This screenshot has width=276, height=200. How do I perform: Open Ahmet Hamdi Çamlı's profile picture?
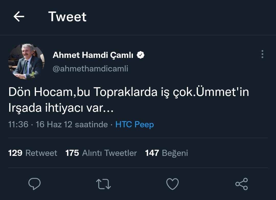(27, 61)
